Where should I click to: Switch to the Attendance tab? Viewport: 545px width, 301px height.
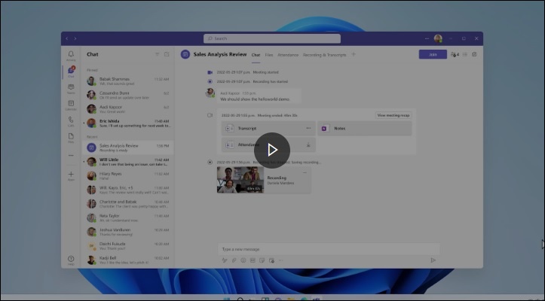tap(288, 55)
